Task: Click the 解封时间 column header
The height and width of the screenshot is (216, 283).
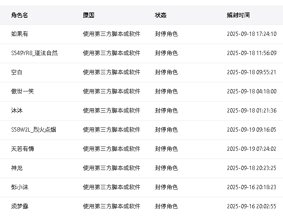Action: tap(238, 15)
